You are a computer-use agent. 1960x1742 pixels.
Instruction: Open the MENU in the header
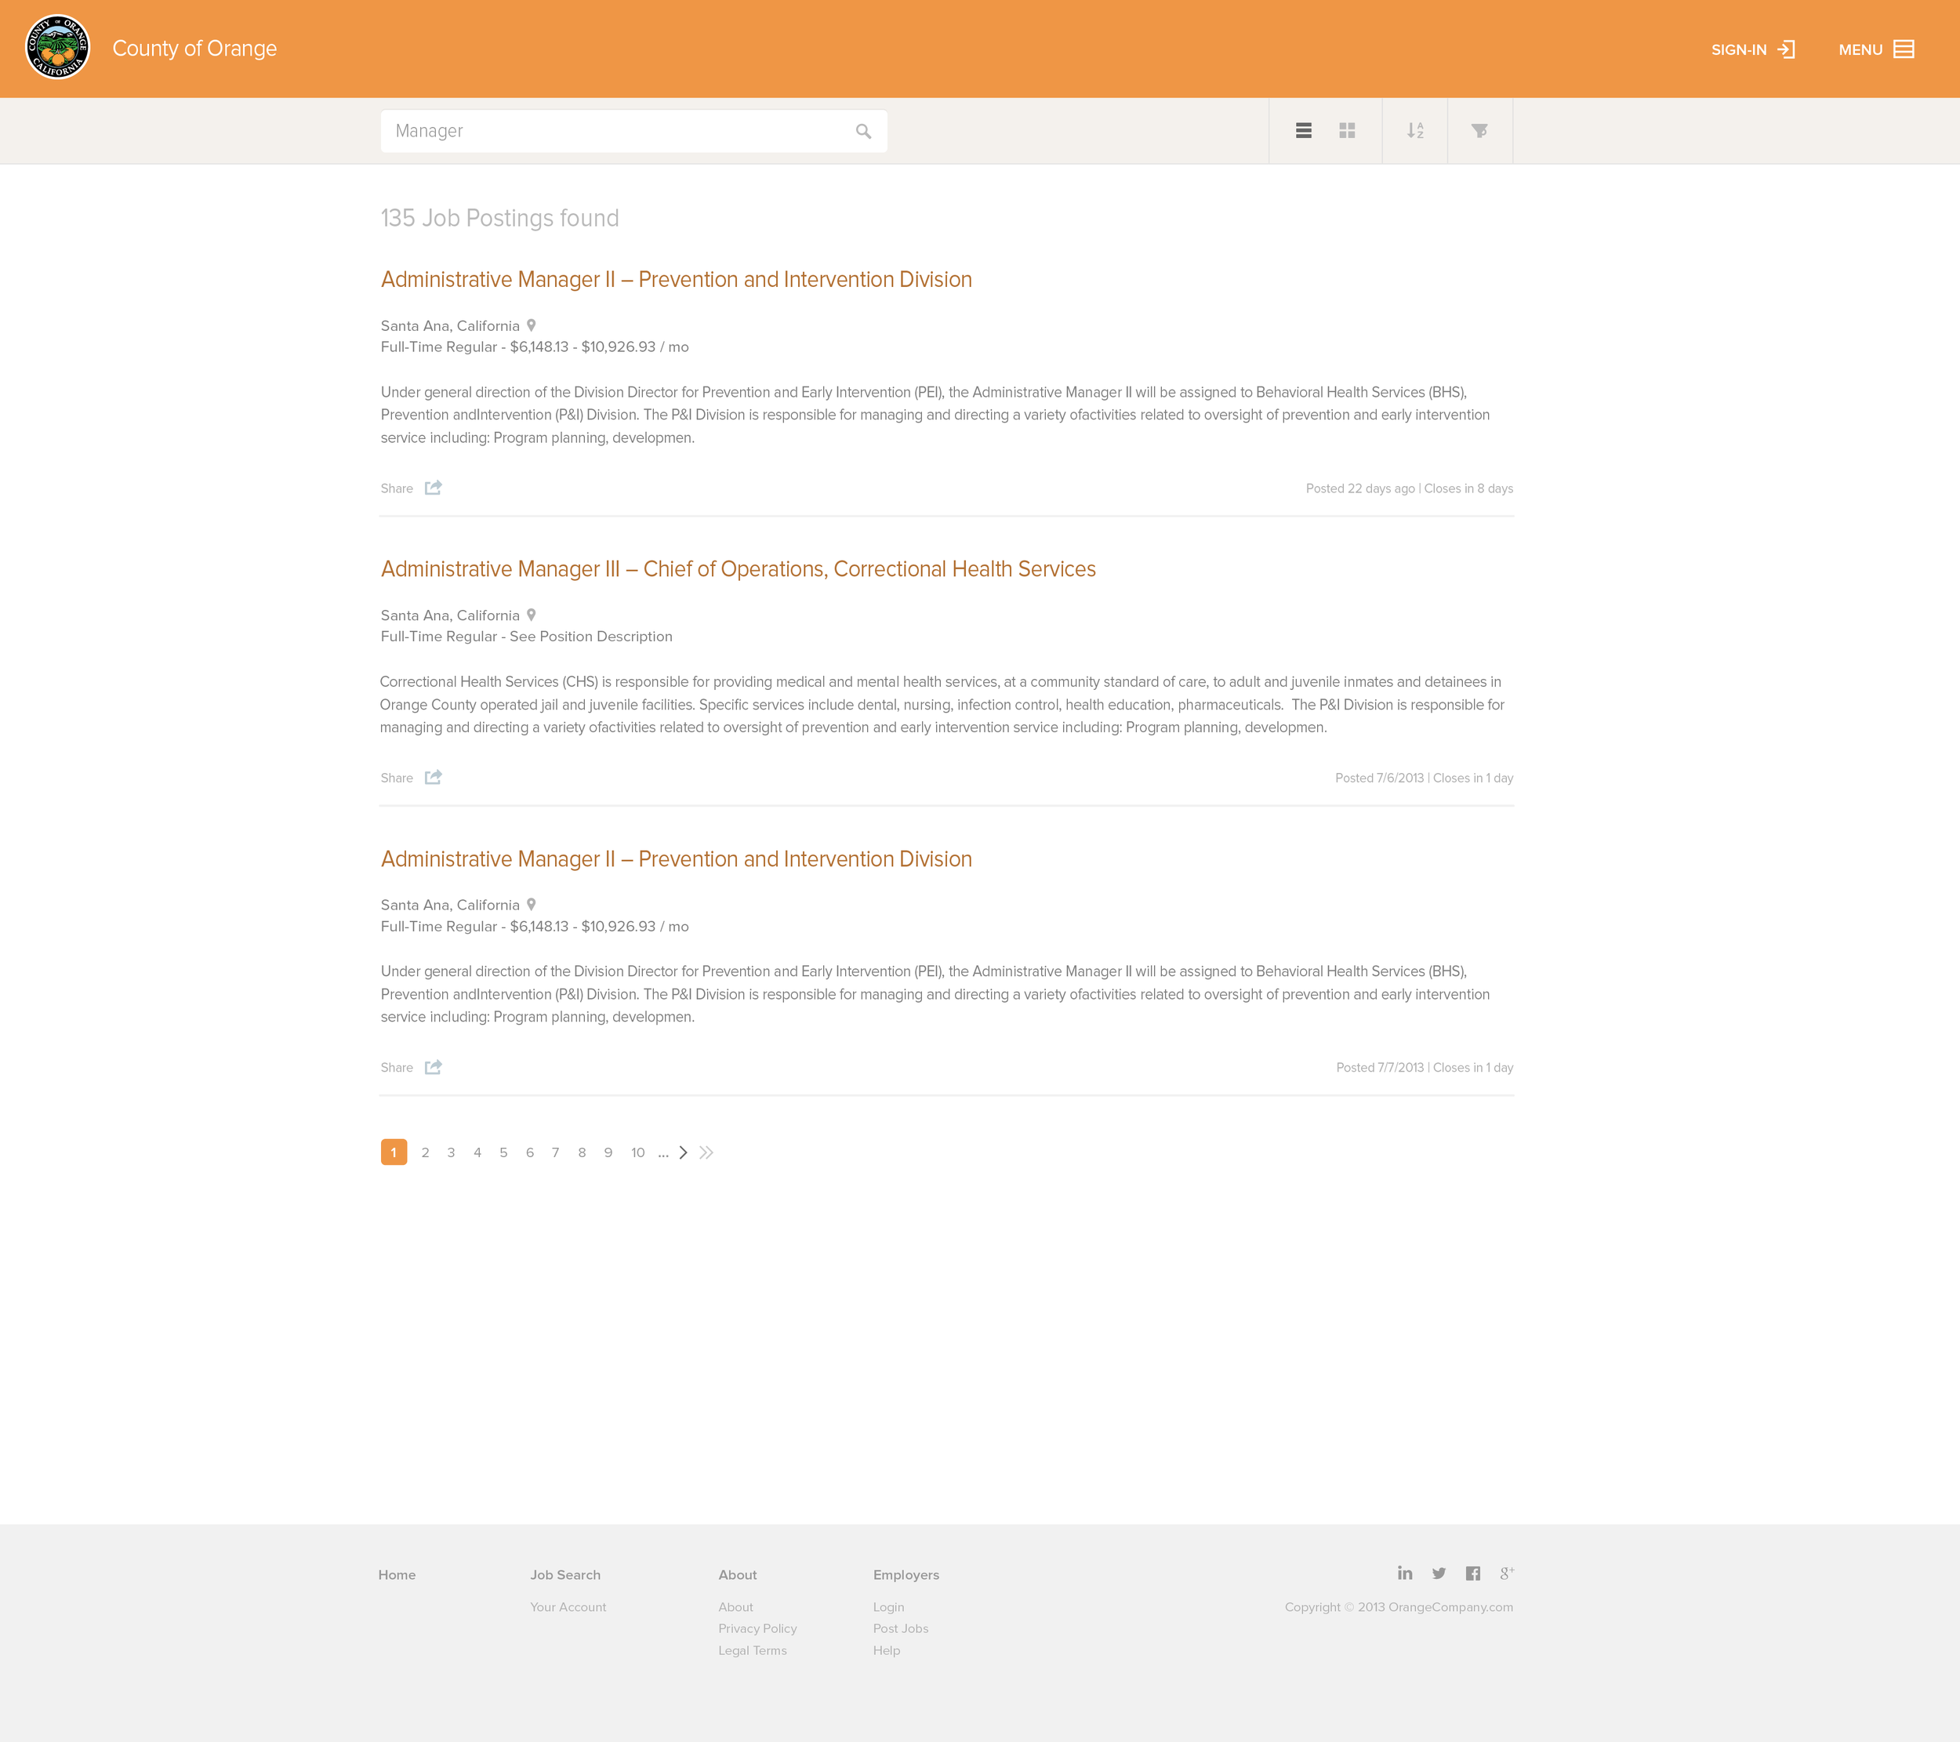pyautogui.click(x=1860, y=50)
